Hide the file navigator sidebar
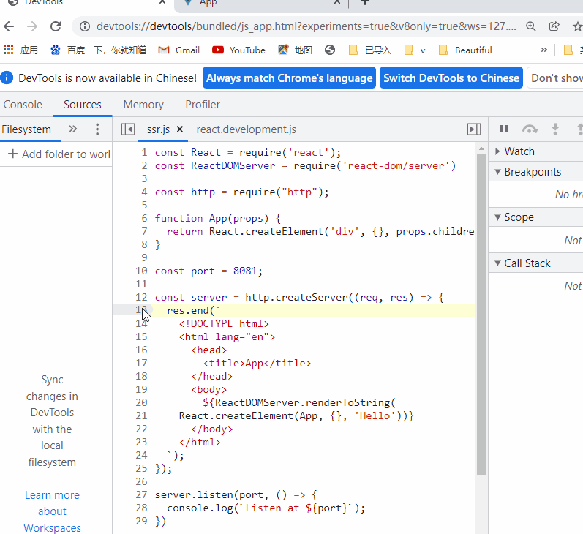Viewport: 583px width, 534px height. click(128, 129)
